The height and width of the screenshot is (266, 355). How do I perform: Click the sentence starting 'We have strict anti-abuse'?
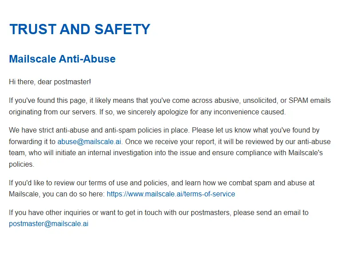(x=99, y=130)
